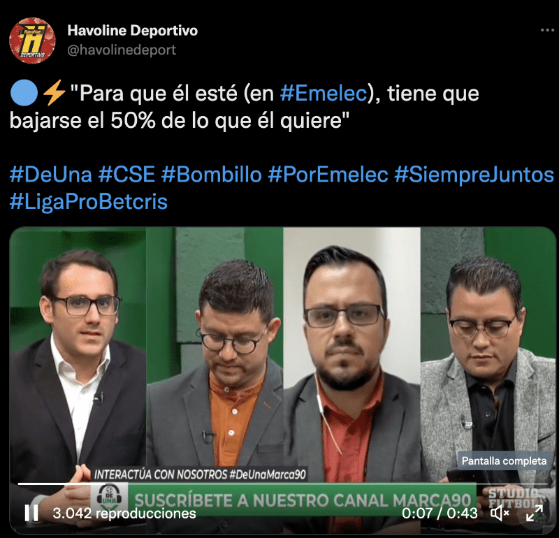Open the @havolinedeport handle
The image size is (559, 538).
[x=122, y=50]
